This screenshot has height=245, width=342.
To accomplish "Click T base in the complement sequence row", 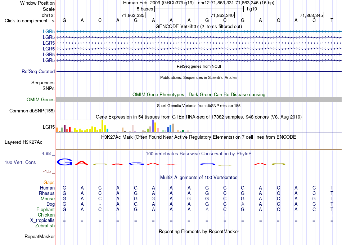I will click(x=332, y=21).
